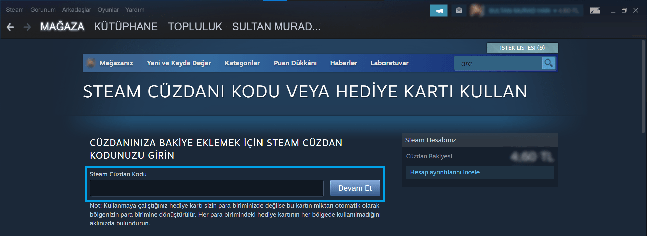Open the İSTEK LİSTESİ (9) button

(x=522, y=48)
